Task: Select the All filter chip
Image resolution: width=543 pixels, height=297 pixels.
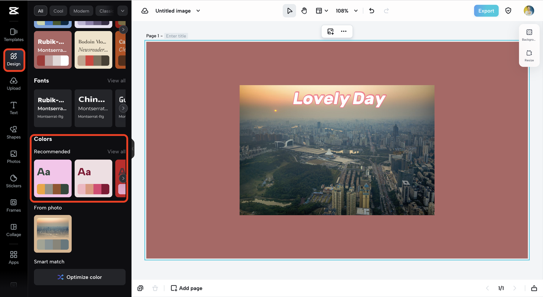Action: 41,11
